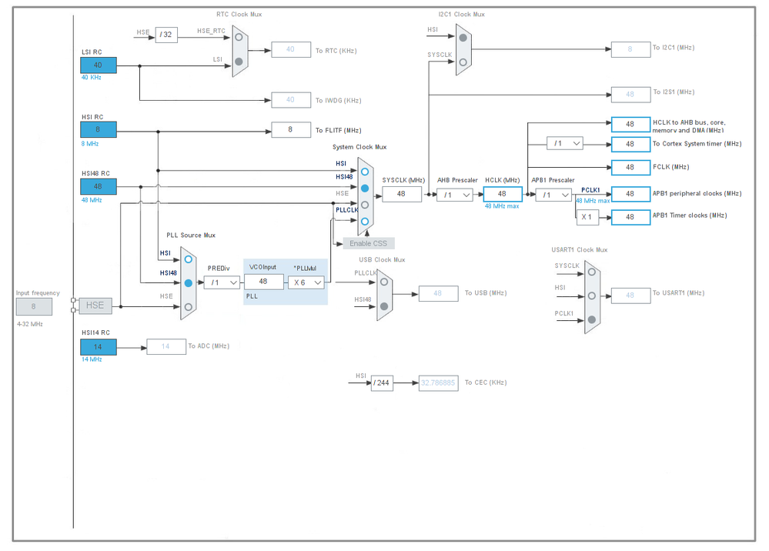The height and width of the screenshot is (551, 769).
Task: Select HSE as System Clock Mux source
Action: [x=365, y=205]
